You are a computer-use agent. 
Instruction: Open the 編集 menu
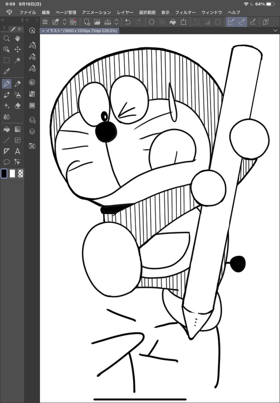(46, 12)
